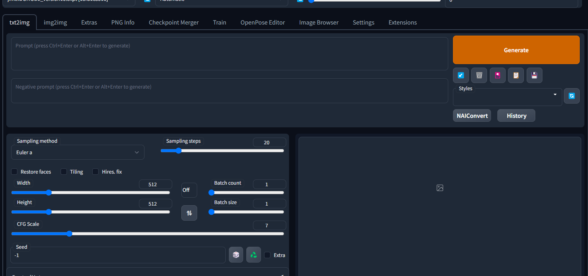Image resolution: width=588 pixels, height=276 pixels.
Task: Adjust the Batch count slider
Action: (x=246, y=193)
